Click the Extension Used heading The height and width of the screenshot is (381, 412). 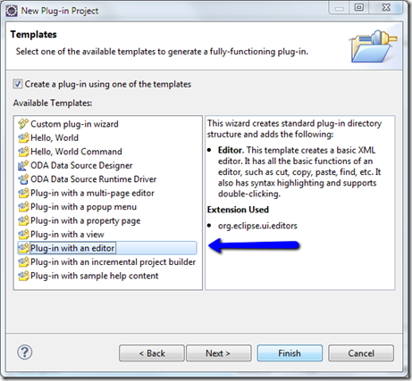click(x=238, y=210)
